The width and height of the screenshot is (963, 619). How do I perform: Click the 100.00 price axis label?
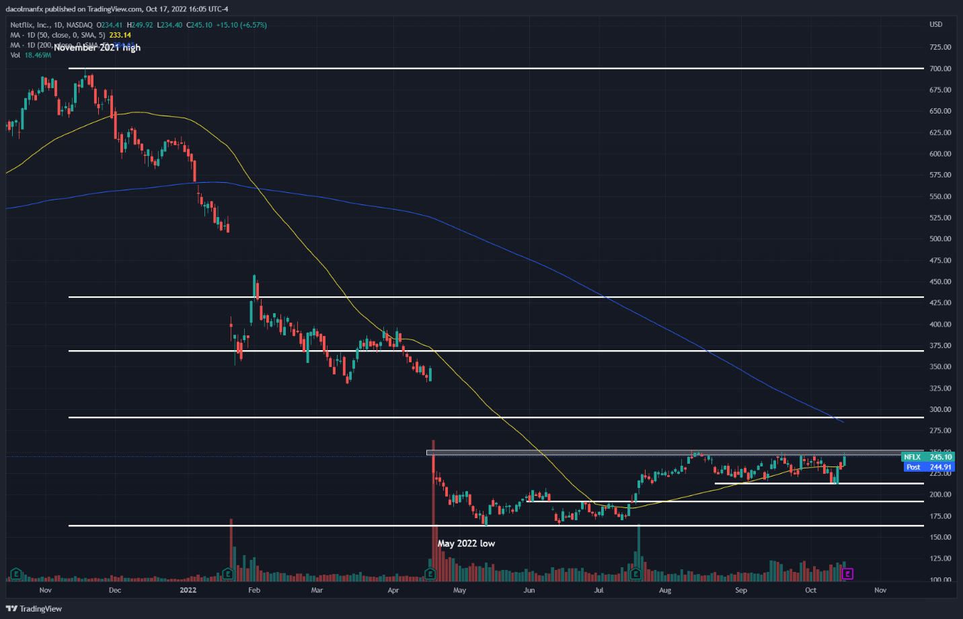click(x=940, y=579)
